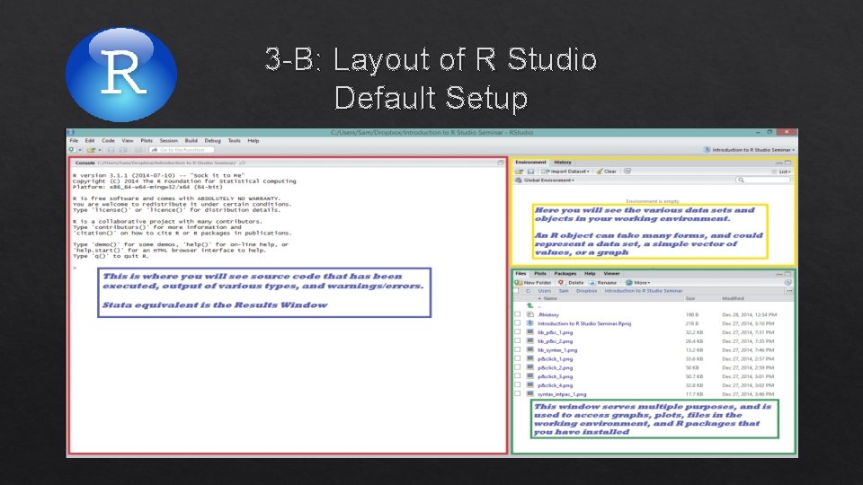Click the refresh icon in Files pane toolbar
Viewport: 863px width, 485px height.
788,283
